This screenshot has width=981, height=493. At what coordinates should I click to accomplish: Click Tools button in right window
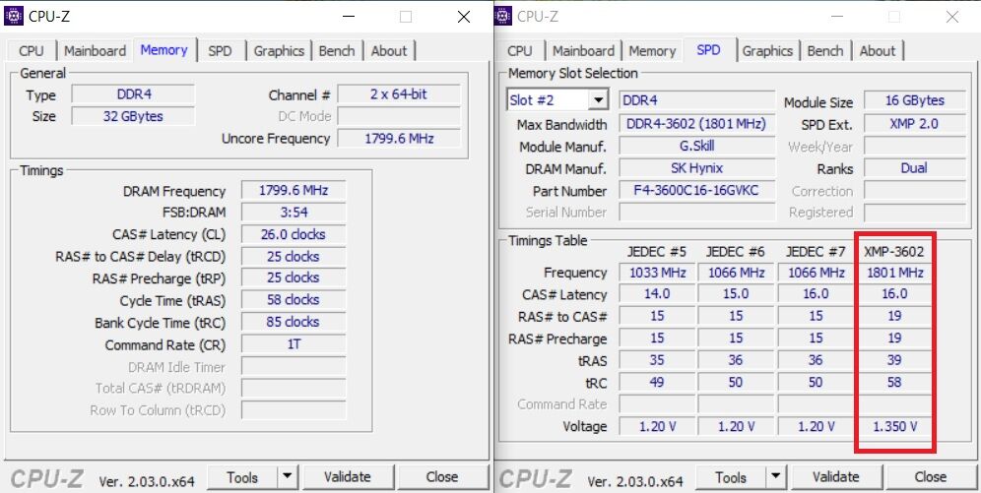pyautogui.click(x=731, y=478)
